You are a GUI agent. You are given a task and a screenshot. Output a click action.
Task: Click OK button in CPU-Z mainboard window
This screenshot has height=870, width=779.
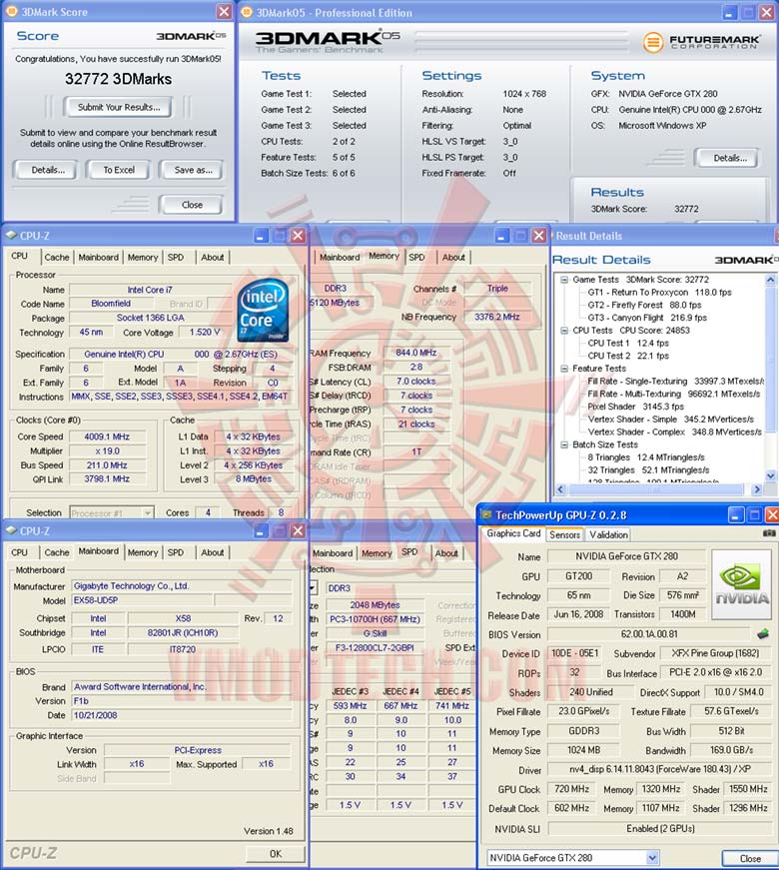pos(276,854)
